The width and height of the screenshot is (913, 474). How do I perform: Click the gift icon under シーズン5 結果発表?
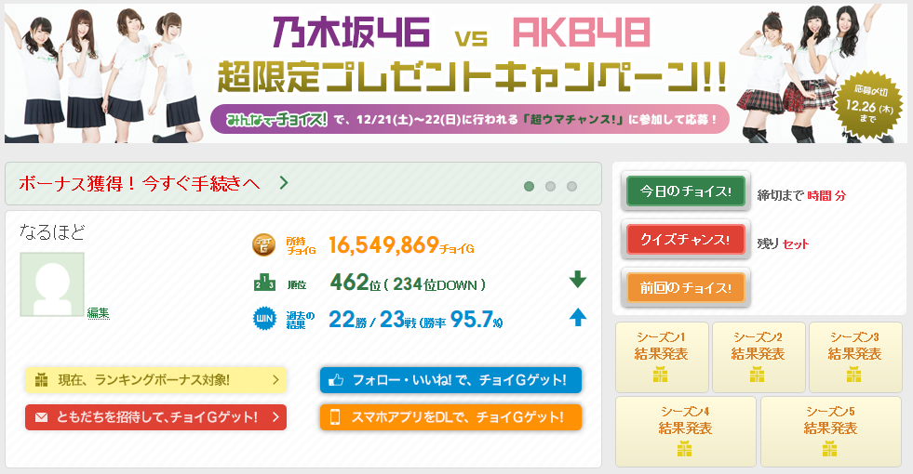coord(830,448)
